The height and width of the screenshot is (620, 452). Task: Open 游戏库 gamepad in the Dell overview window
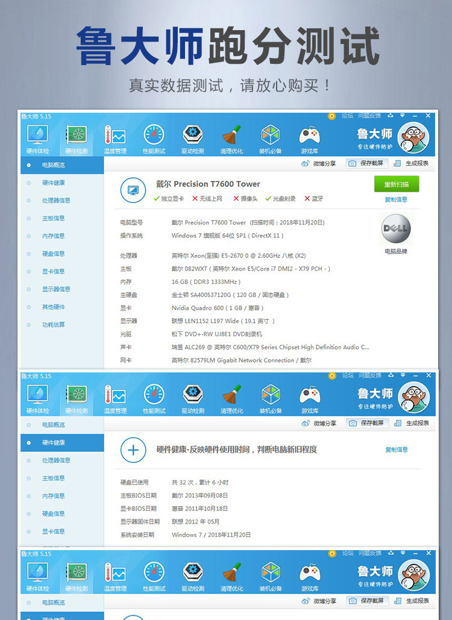tap(309, 139)
